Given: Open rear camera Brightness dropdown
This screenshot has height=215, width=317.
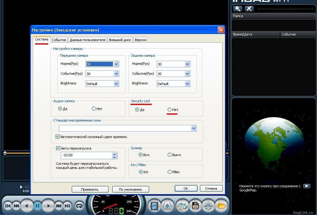Looking at the screenshot, I should [187, 84].
